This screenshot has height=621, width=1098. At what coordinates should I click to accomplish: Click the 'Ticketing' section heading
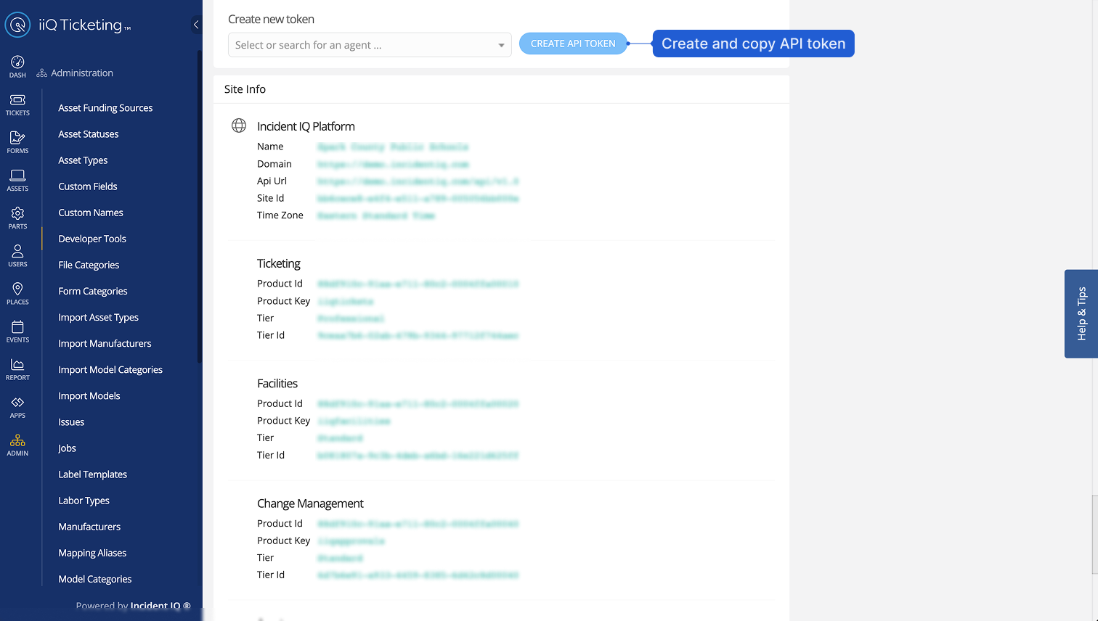278,263
